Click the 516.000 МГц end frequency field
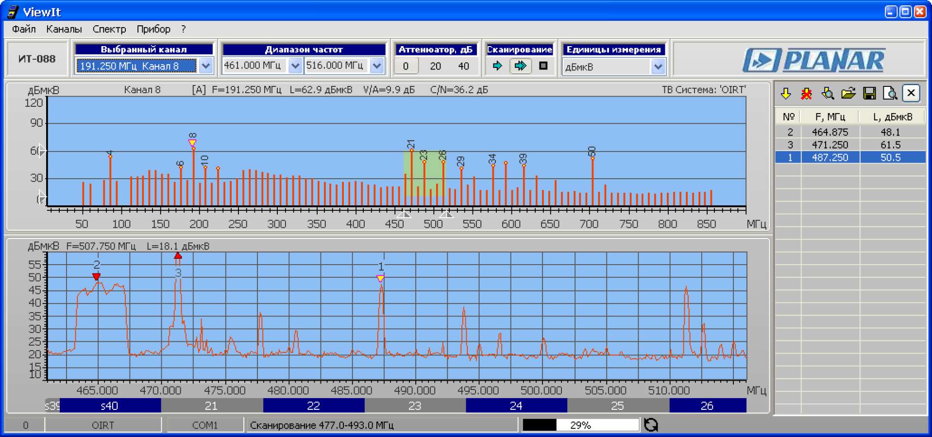 (338, 66)
